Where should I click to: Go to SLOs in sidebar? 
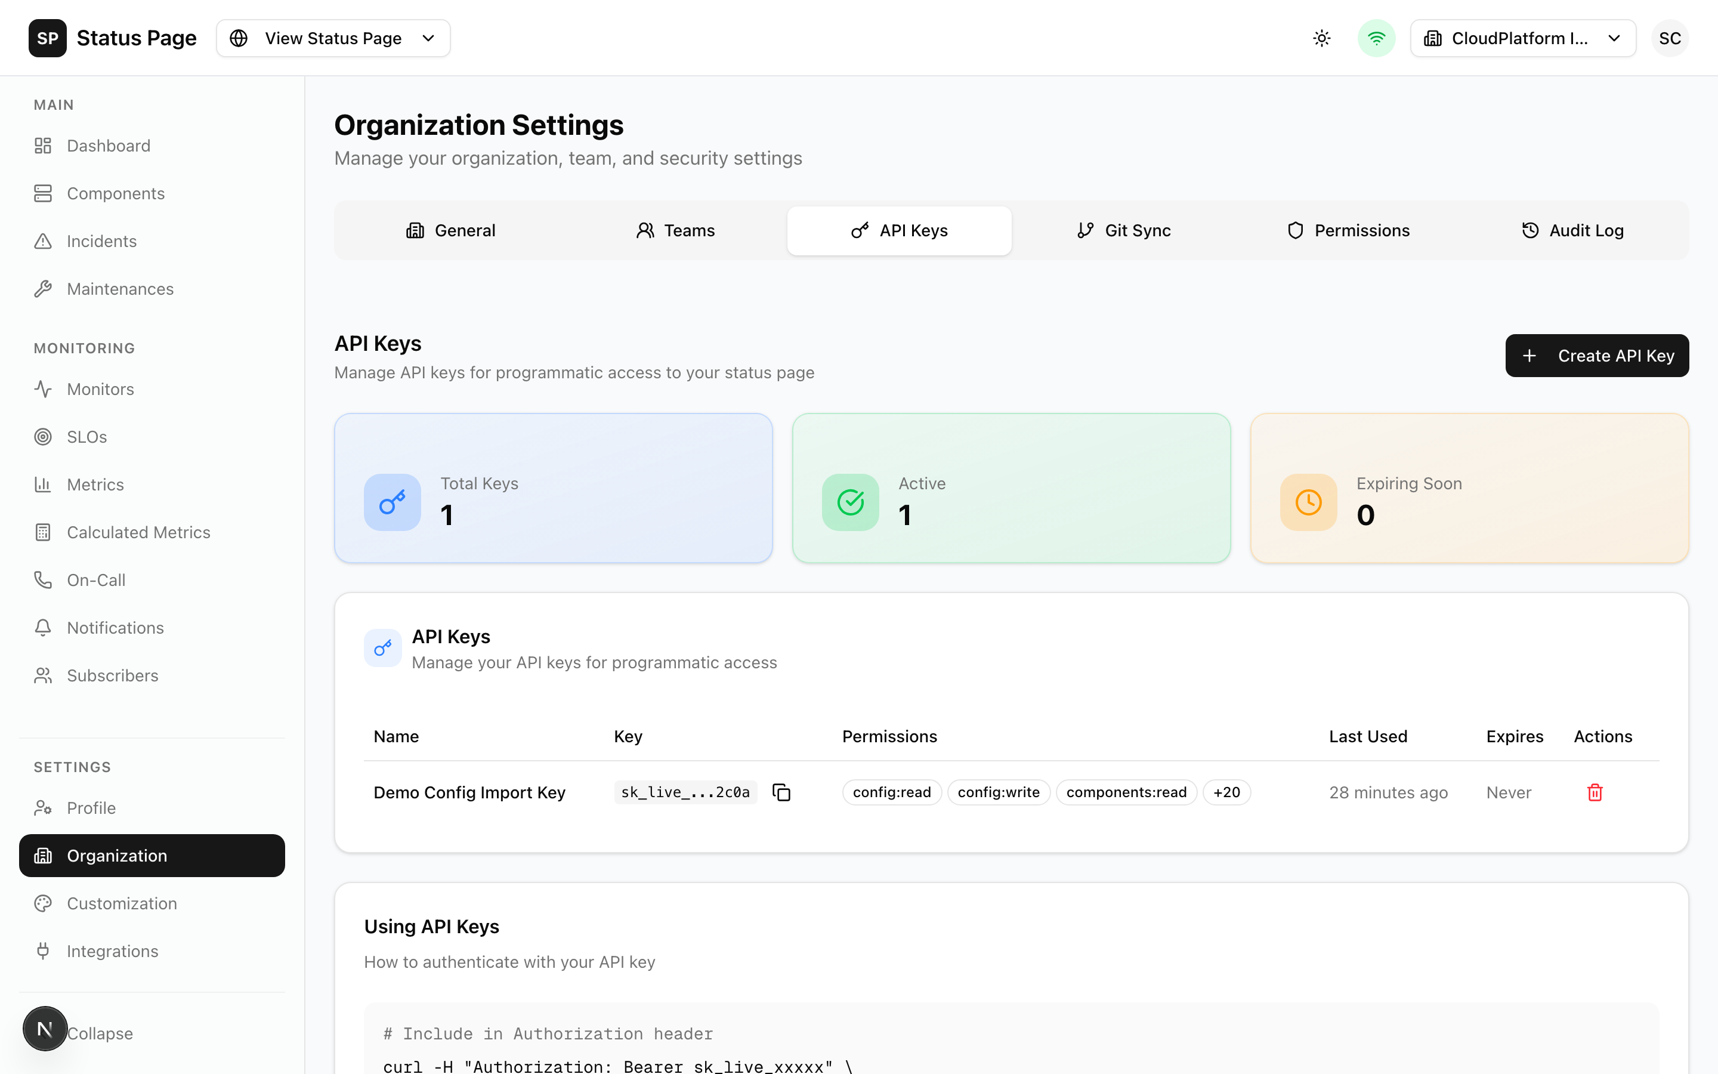tap(86, 437)
